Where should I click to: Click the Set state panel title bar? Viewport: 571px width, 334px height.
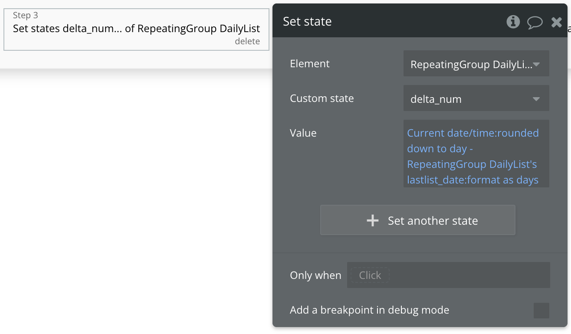[x=391, y=22]
